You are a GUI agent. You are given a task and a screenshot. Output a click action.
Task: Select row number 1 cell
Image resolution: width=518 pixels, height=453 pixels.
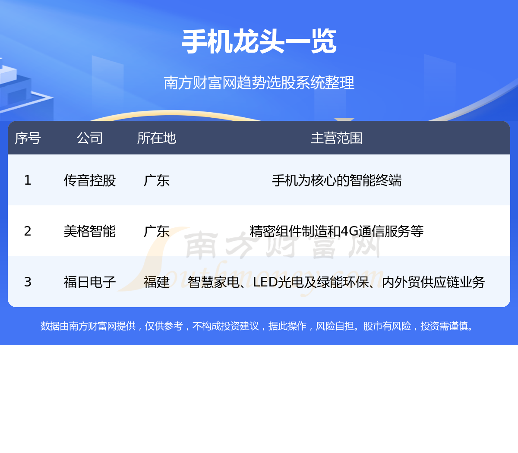click(x=28, y=180)
